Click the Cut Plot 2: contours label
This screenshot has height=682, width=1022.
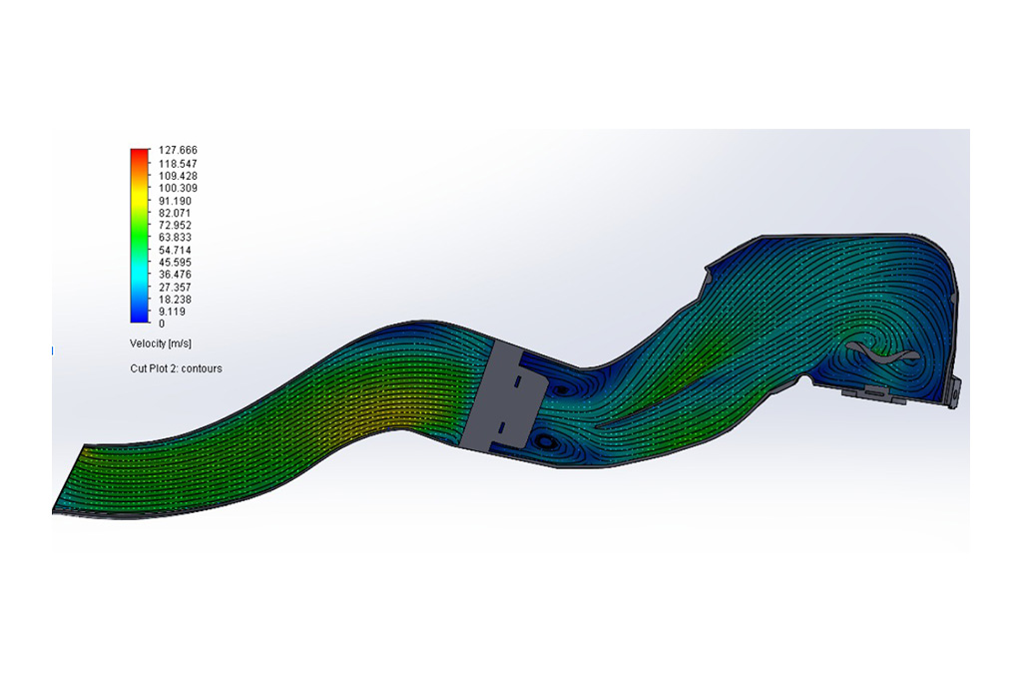176,368
